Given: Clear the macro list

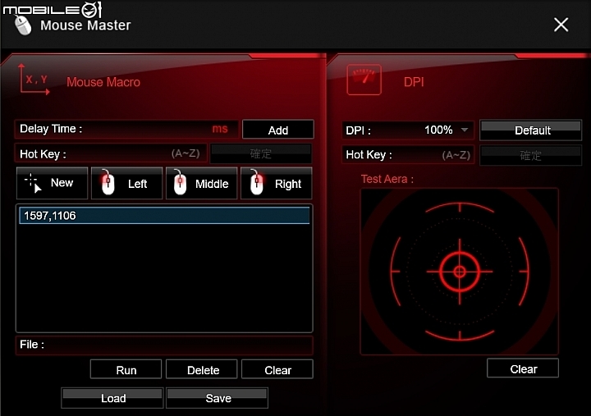Looking at the screenshot, I should pyautogui.click(x=277, y=369).
